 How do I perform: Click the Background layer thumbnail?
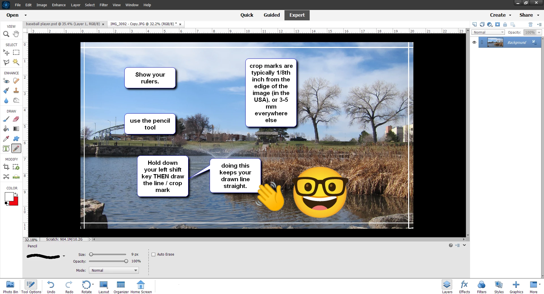[x=495, y=42]
